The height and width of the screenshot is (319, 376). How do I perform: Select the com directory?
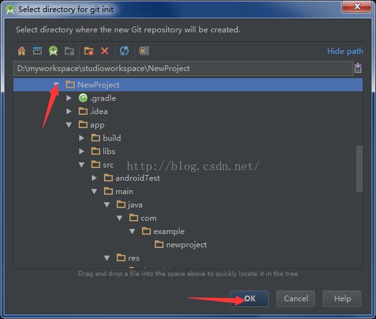[x=148, y=218]
